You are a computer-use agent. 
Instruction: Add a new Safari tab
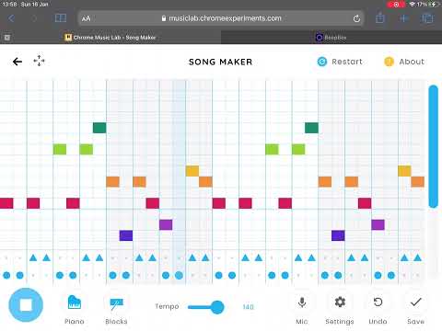(x=403, y=18)
